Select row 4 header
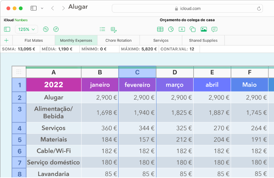Image resolution: width=274 pixels, height=178 pixels. 19,128
